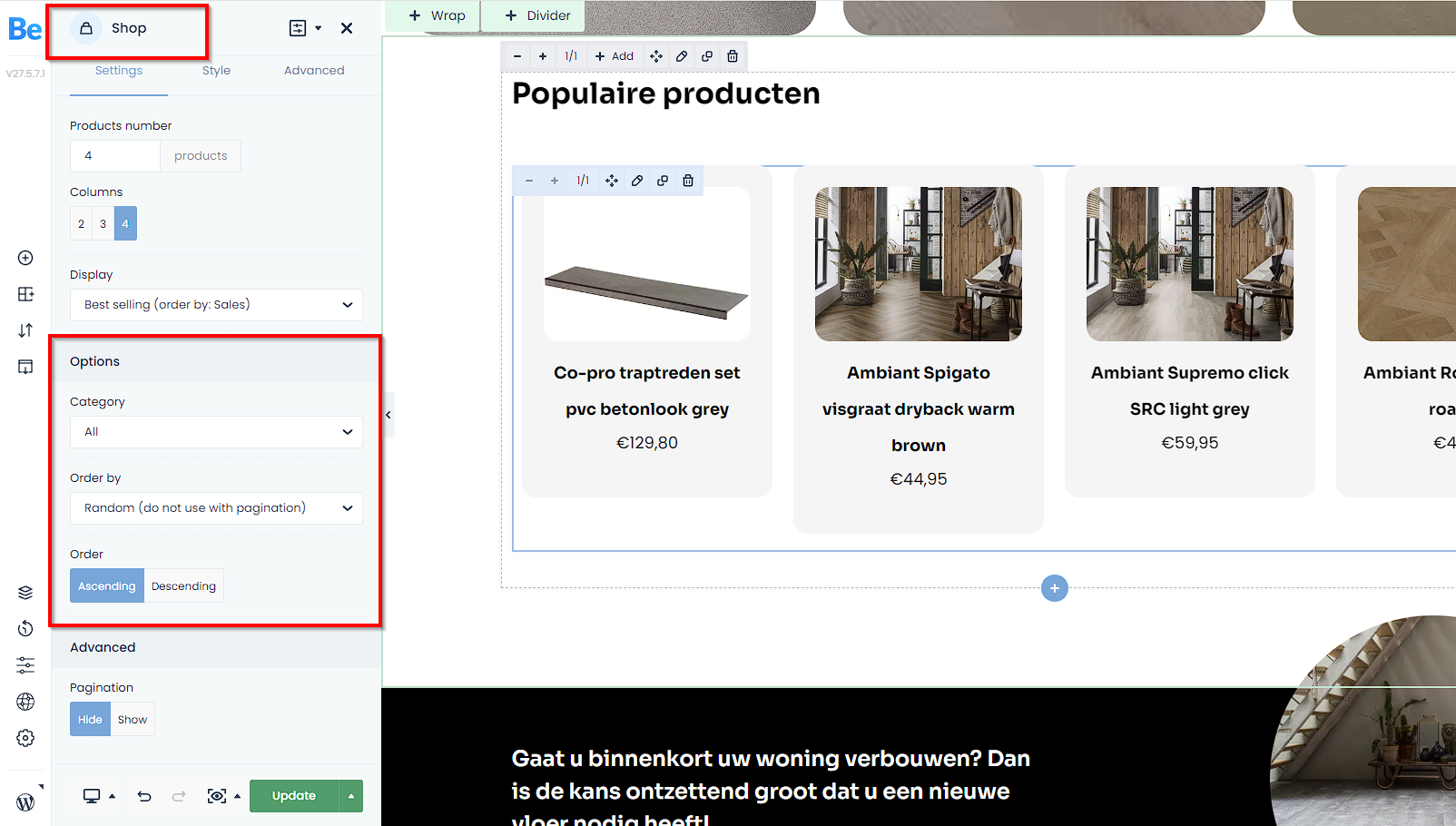Open the global settings globe icon
The image size is (1456, 826).
click(25, 702)
